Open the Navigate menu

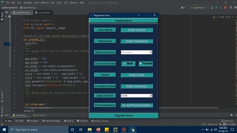click(28, 3)
